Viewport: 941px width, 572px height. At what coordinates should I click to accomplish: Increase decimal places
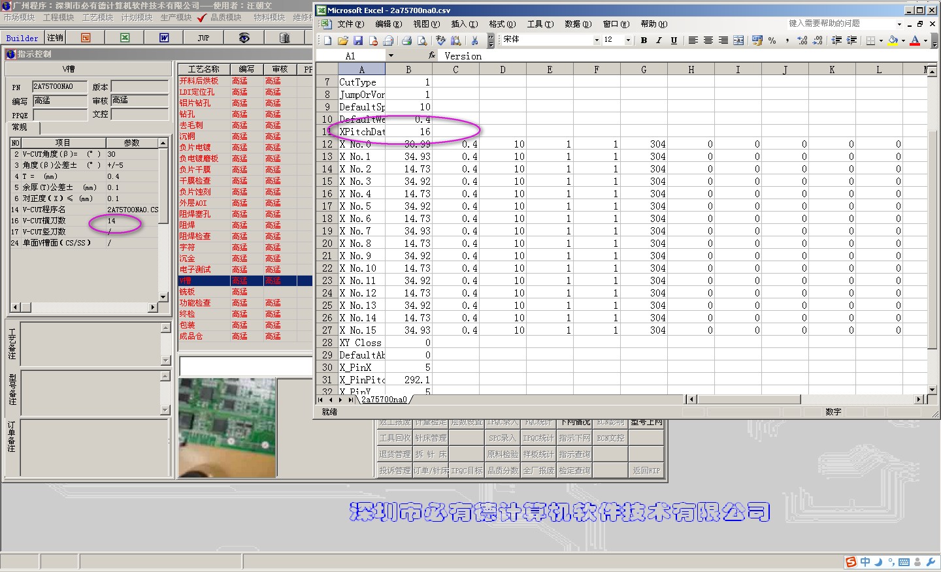click(802, 40)
